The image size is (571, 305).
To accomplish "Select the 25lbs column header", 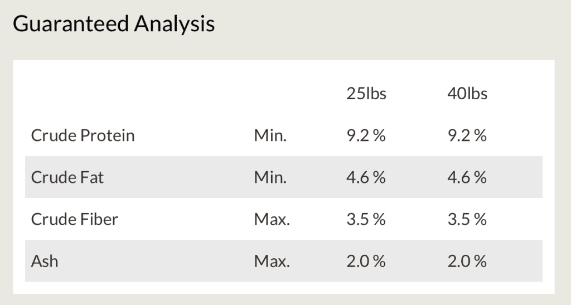I will pos(366,94).
